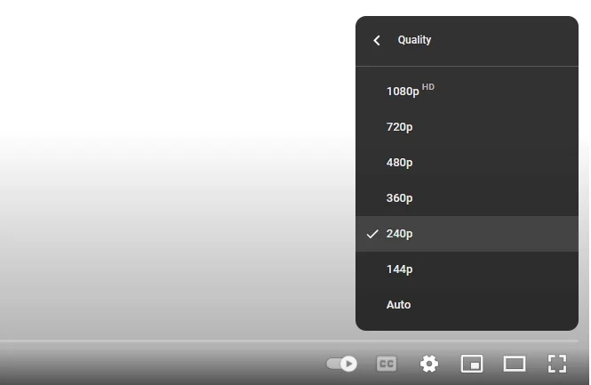Enter fullscreen mode
Image resolution: width=591 pixels, height=385 pixels.
(x=557, y=363)
